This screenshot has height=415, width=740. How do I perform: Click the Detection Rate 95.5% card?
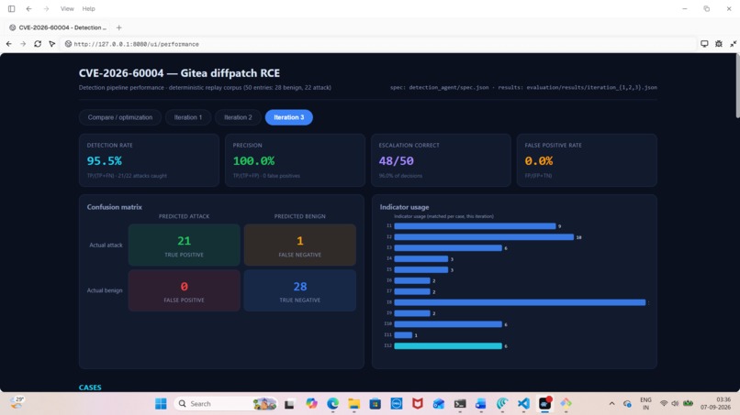(x=149, y=160)
